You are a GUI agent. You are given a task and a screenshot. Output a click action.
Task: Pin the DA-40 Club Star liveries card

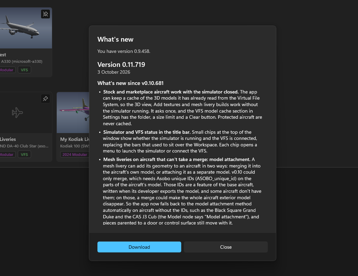pos(45,99)
